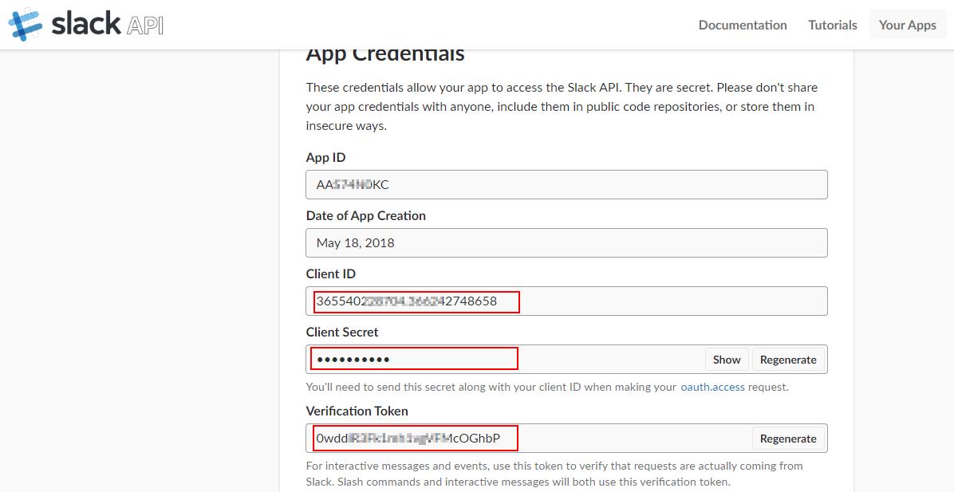The height and width of the screenshot is (492, 954).
Task: Click the App Credentials heading
Action: pos(385,53)
